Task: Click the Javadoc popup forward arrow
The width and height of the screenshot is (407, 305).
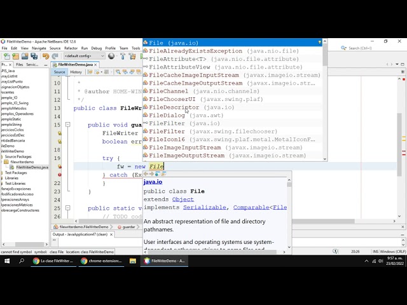Action: tap(151, 173)
